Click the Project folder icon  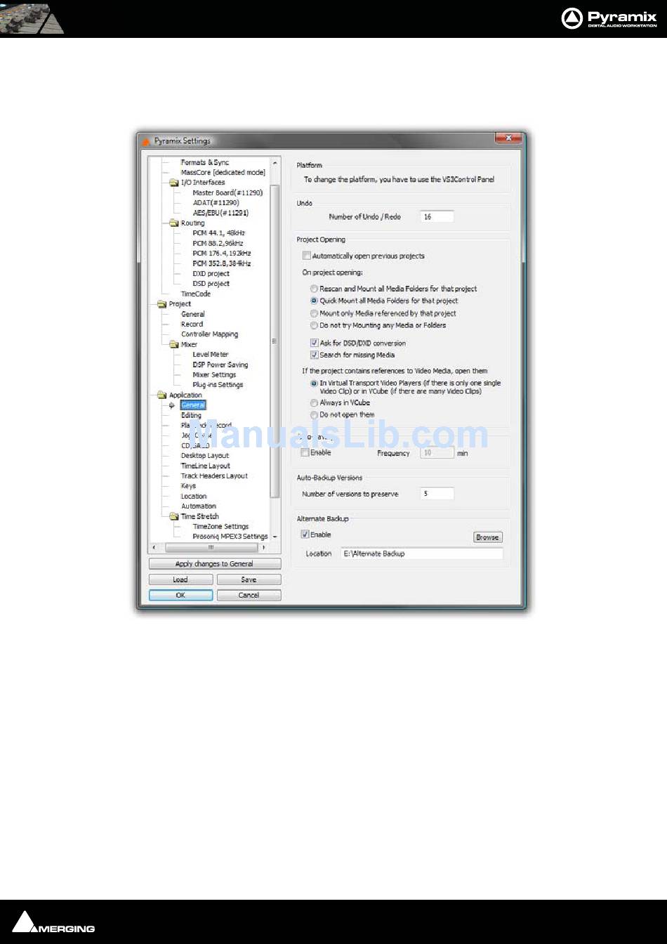[x=162, y=304]
